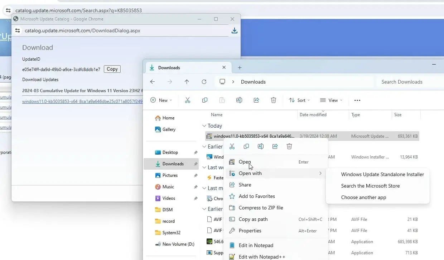
Task: Click the Copy button beside UpdateID
Action: click(112, 69)
